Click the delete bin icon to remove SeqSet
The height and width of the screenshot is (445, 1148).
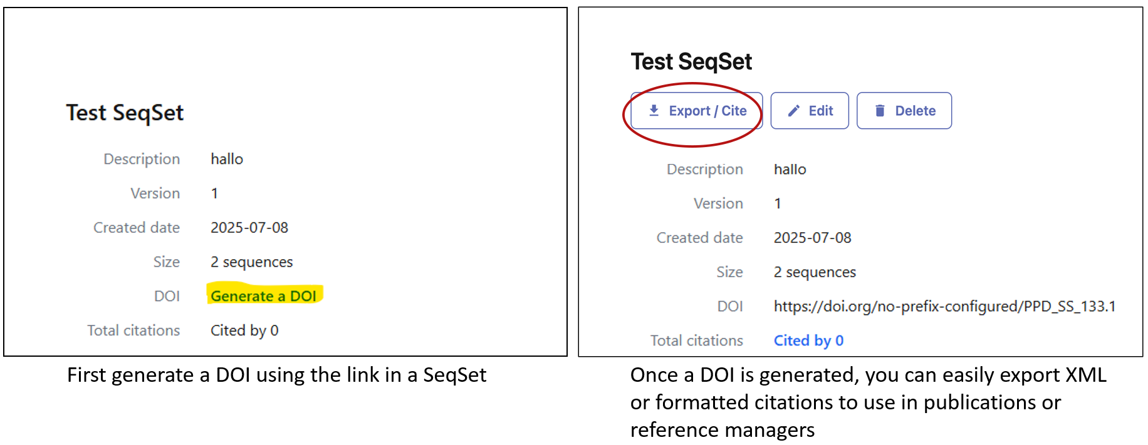tap(881, 110)
